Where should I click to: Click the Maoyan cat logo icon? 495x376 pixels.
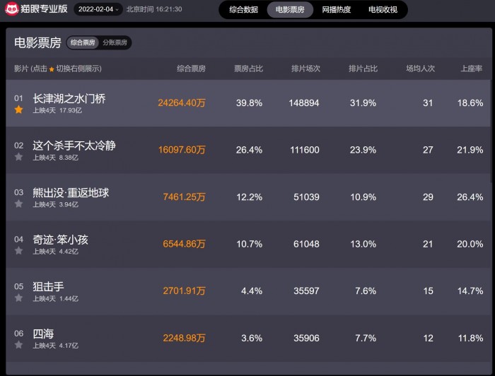11,8
